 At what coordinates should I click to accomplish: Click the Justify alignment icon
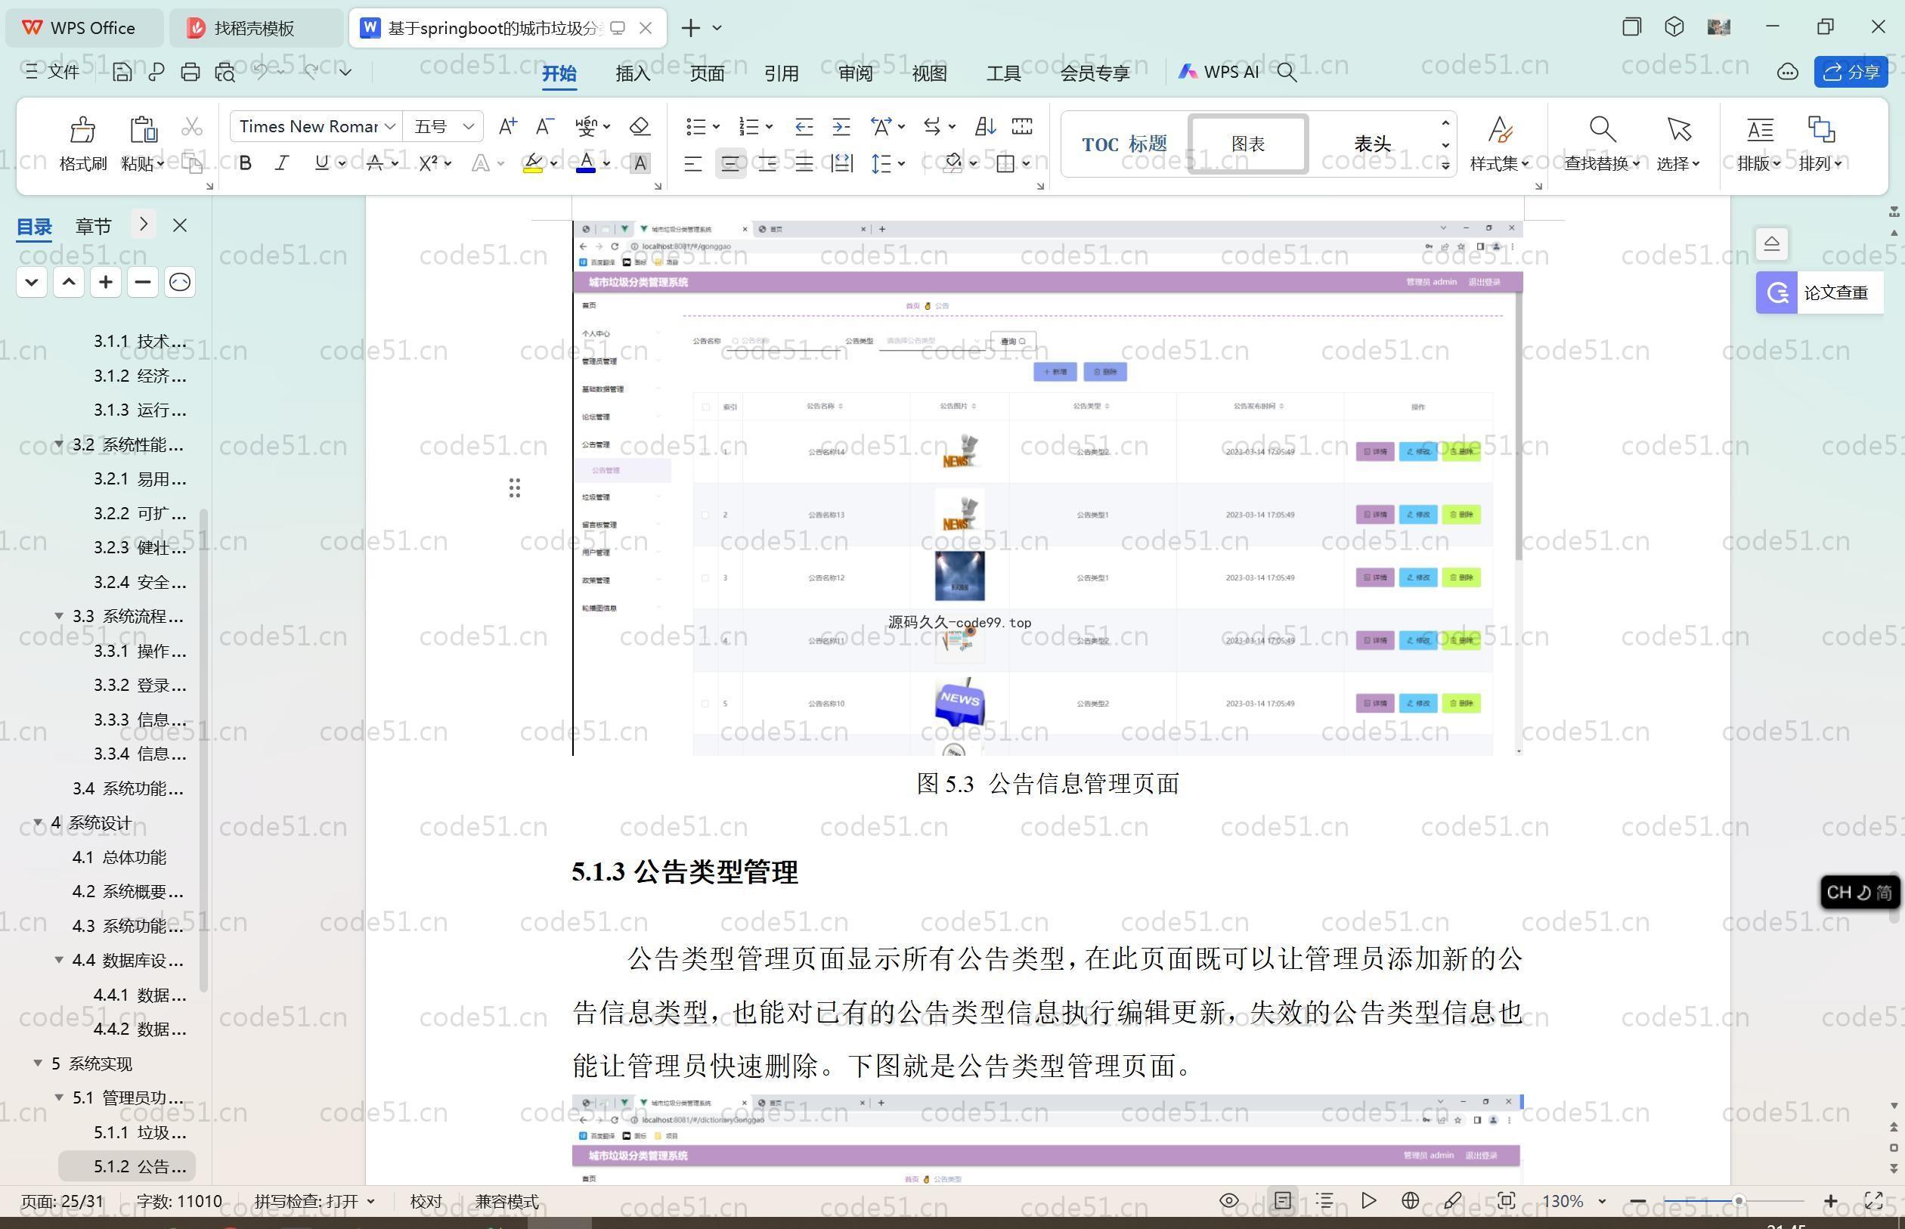[x=804, y=163]
